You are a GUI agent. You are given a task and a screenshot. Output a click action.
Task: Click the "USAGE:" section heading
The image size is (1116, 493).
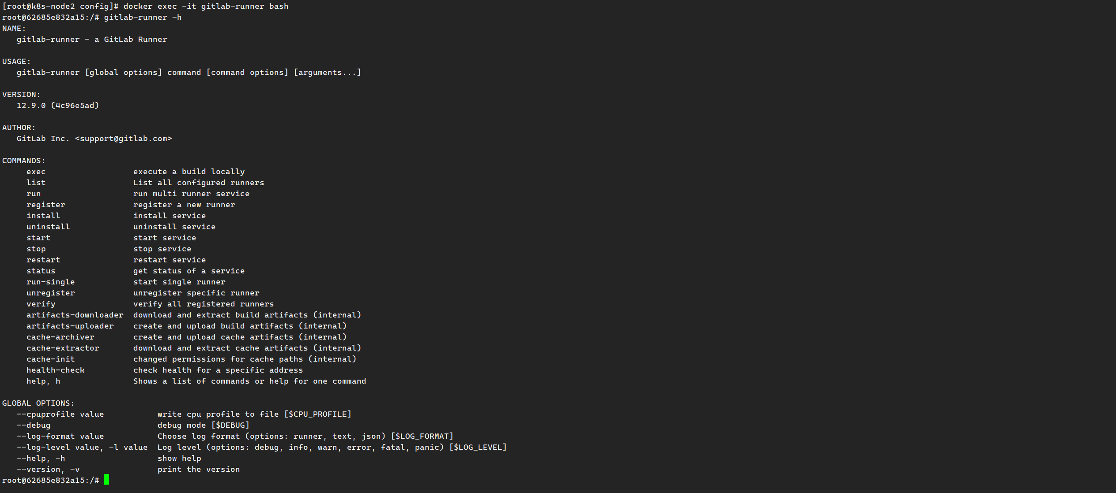click(16, 61)
